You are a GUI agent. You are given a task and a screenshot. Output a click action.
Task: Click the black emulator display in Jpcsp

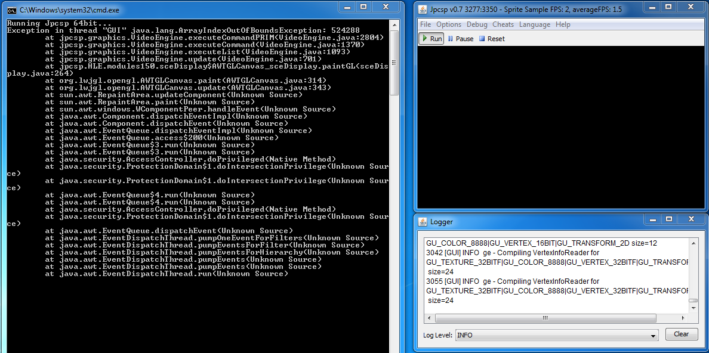point(560,127)
